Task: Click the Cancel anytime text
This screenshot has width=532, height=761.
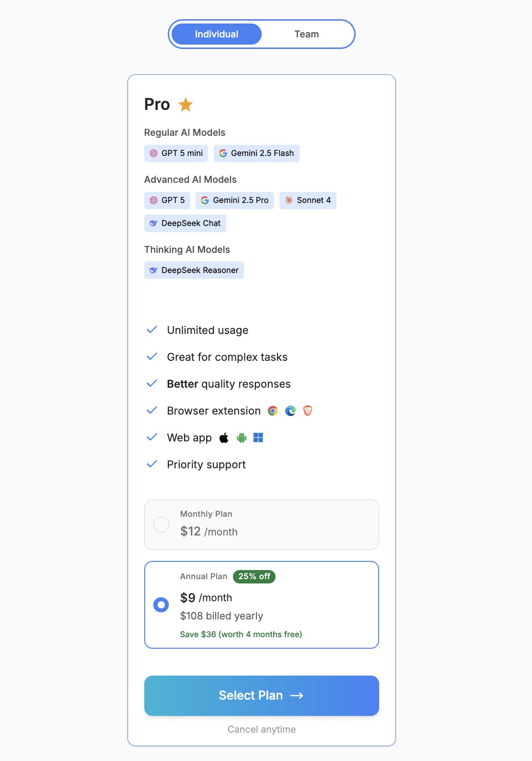Action: [262, 729]
